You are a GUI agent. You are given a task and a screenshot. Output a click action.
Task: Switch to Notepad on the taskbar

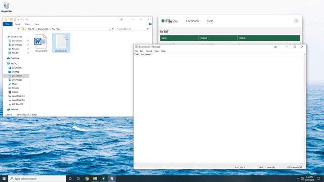point(111,178)
